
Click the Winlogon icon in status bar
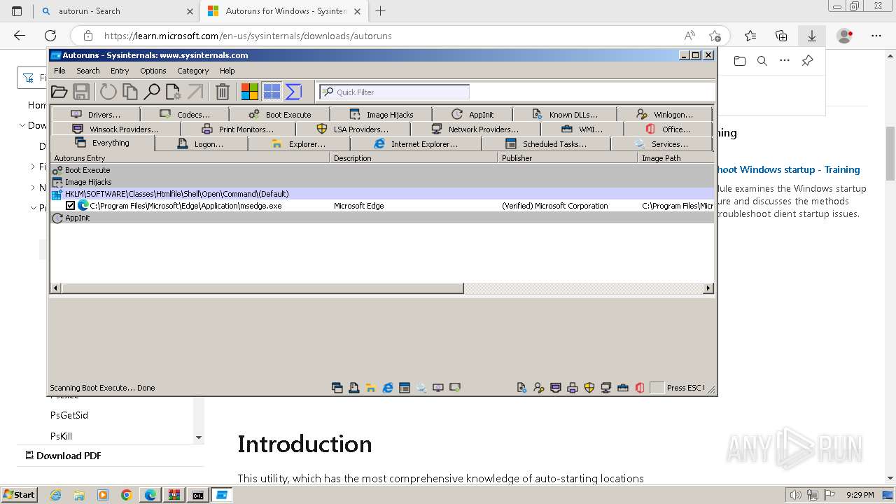tap(538, 388)
